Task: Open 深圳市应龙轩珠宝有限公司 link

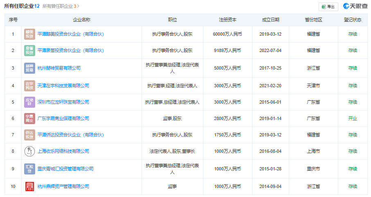Action: [63, 102]
